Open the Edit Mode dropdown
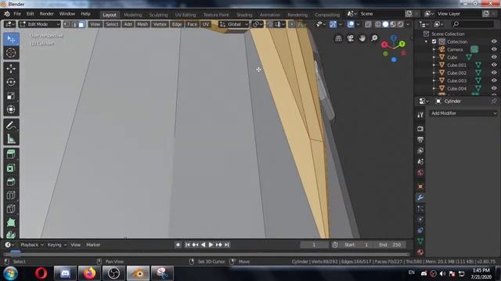 tap(39, 24)
